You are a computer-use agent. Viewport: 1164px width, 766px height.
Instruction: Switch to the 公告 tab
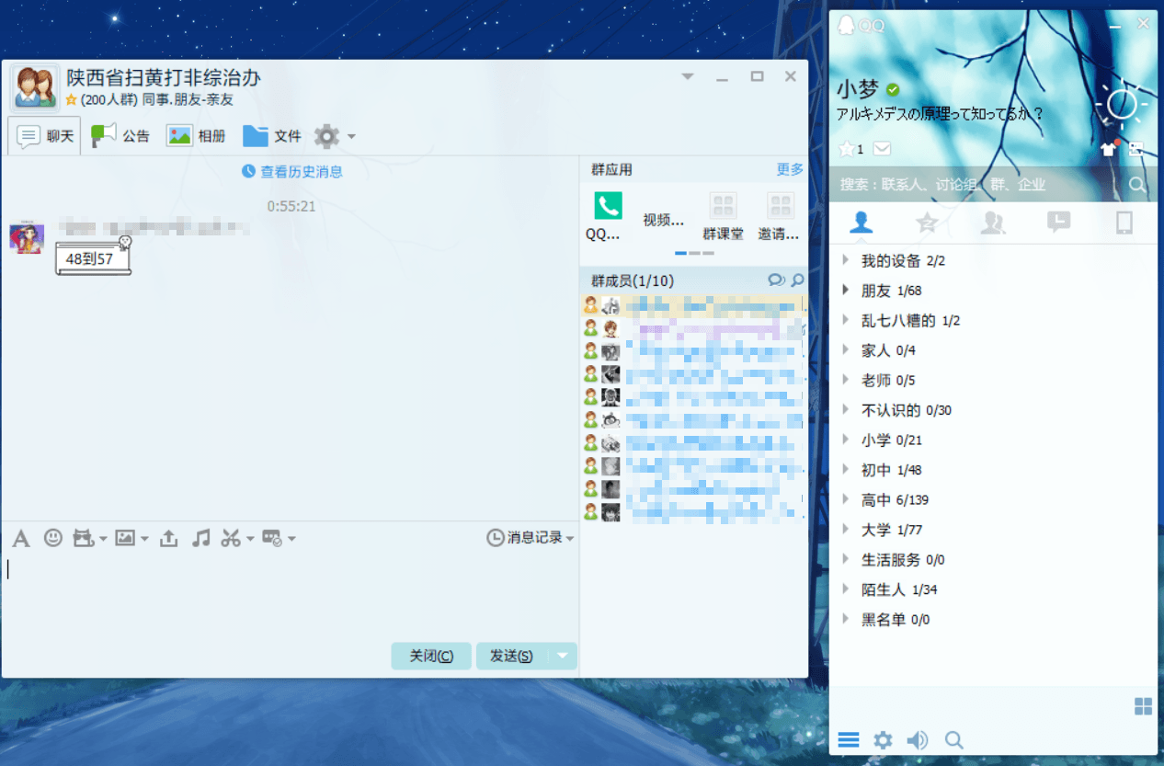click(x=120, y=136)
